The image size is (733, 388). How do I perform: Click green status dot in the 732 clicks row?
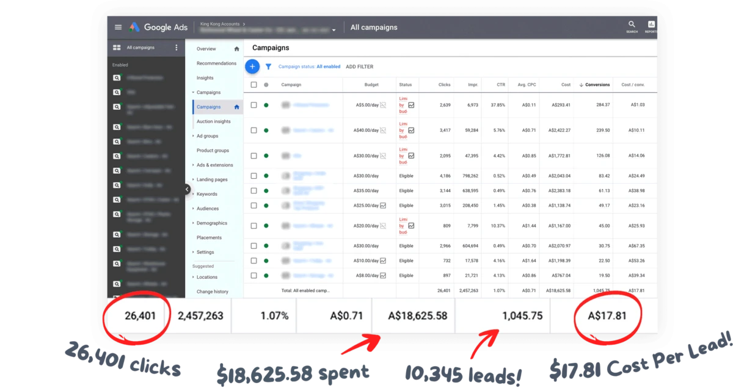coord(266,260)
